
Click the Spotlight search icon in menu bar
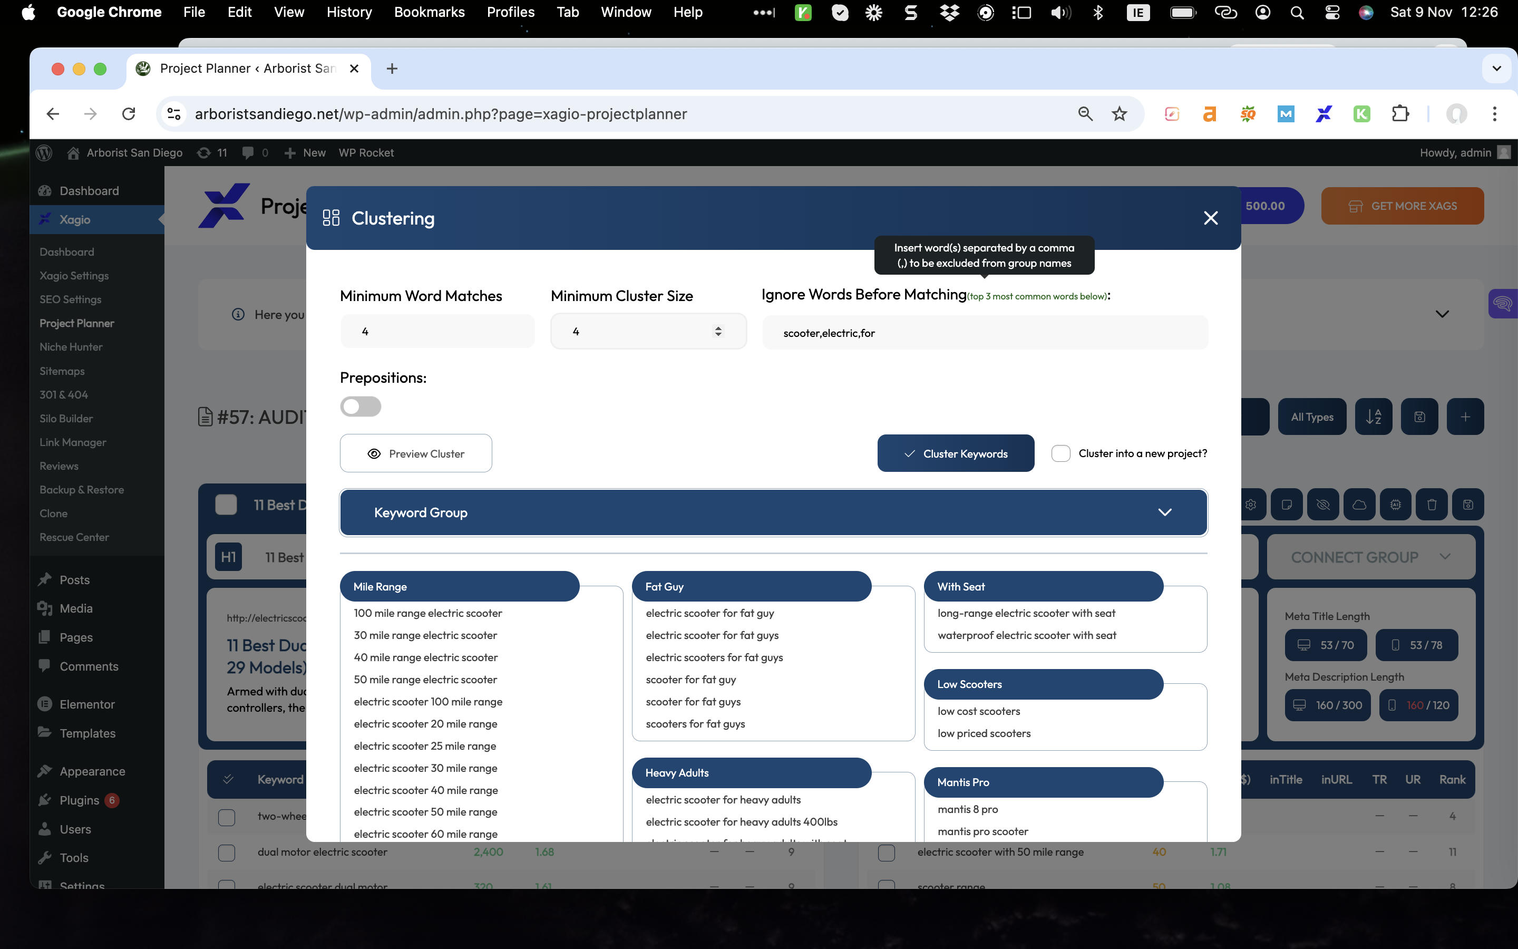(x=1297, y=12)
